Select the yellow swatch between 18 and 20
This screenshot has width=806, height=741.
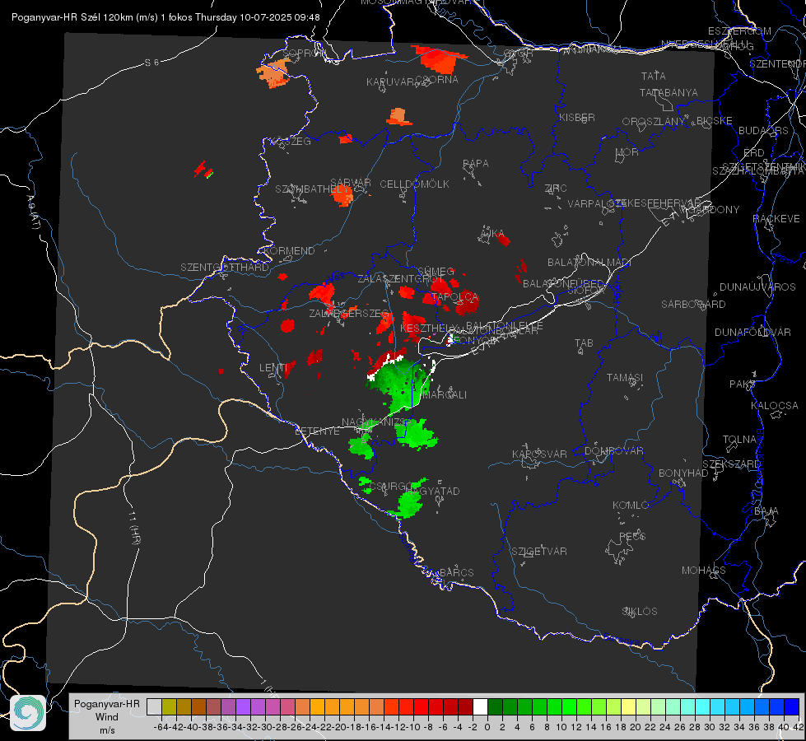(628, 706)
